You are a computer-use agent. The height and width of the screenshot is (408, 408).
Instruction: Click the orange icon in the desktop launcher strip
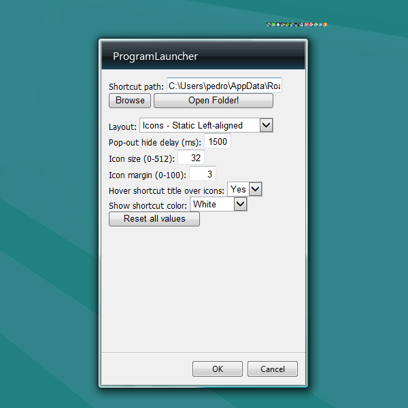click(x=325, y=24)
